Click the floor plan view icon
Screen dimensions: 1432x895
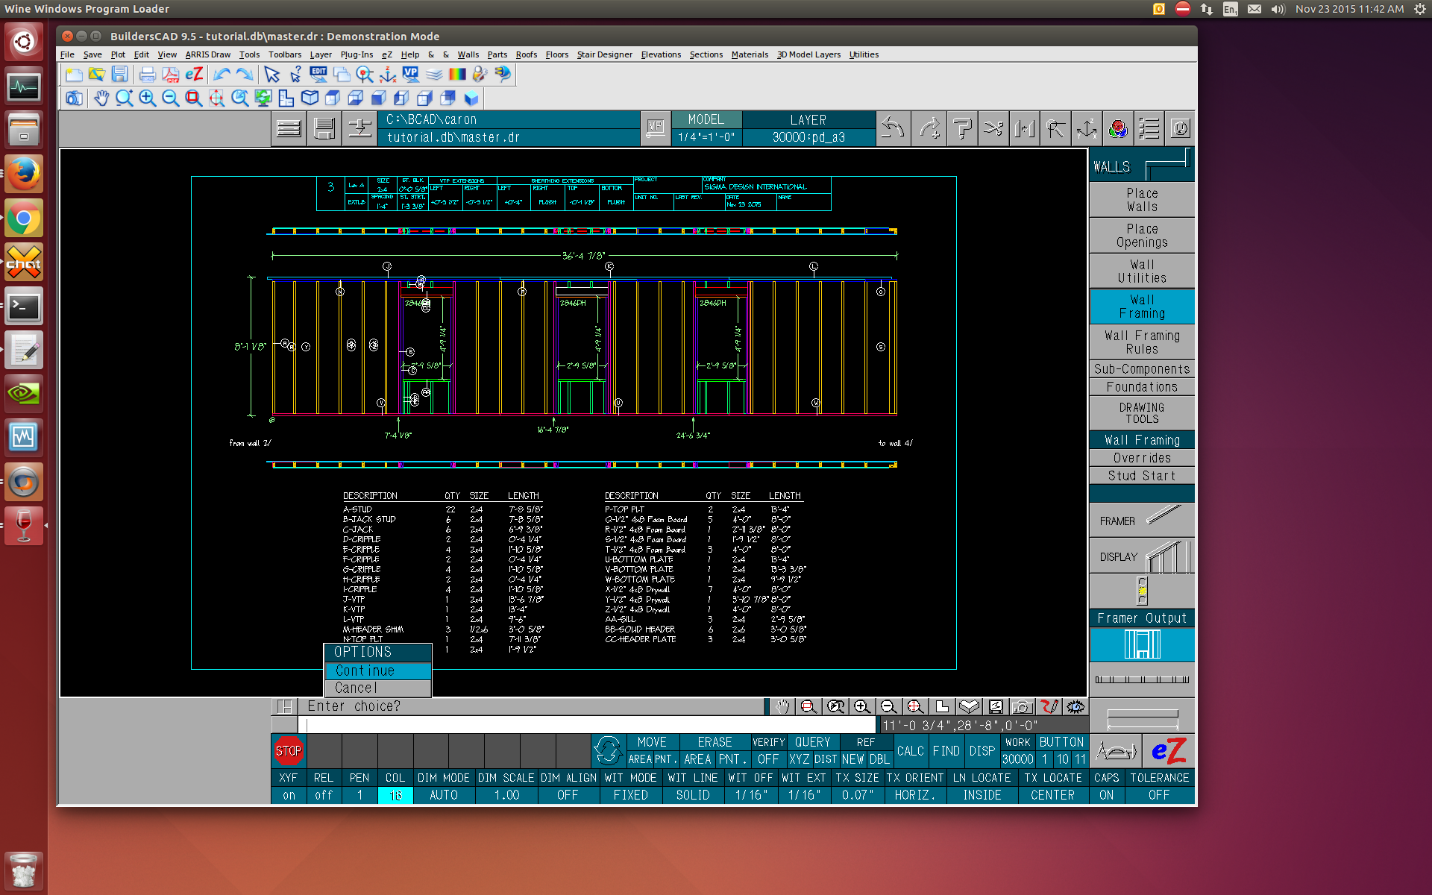pyautogui.click(x=286, y=98)
